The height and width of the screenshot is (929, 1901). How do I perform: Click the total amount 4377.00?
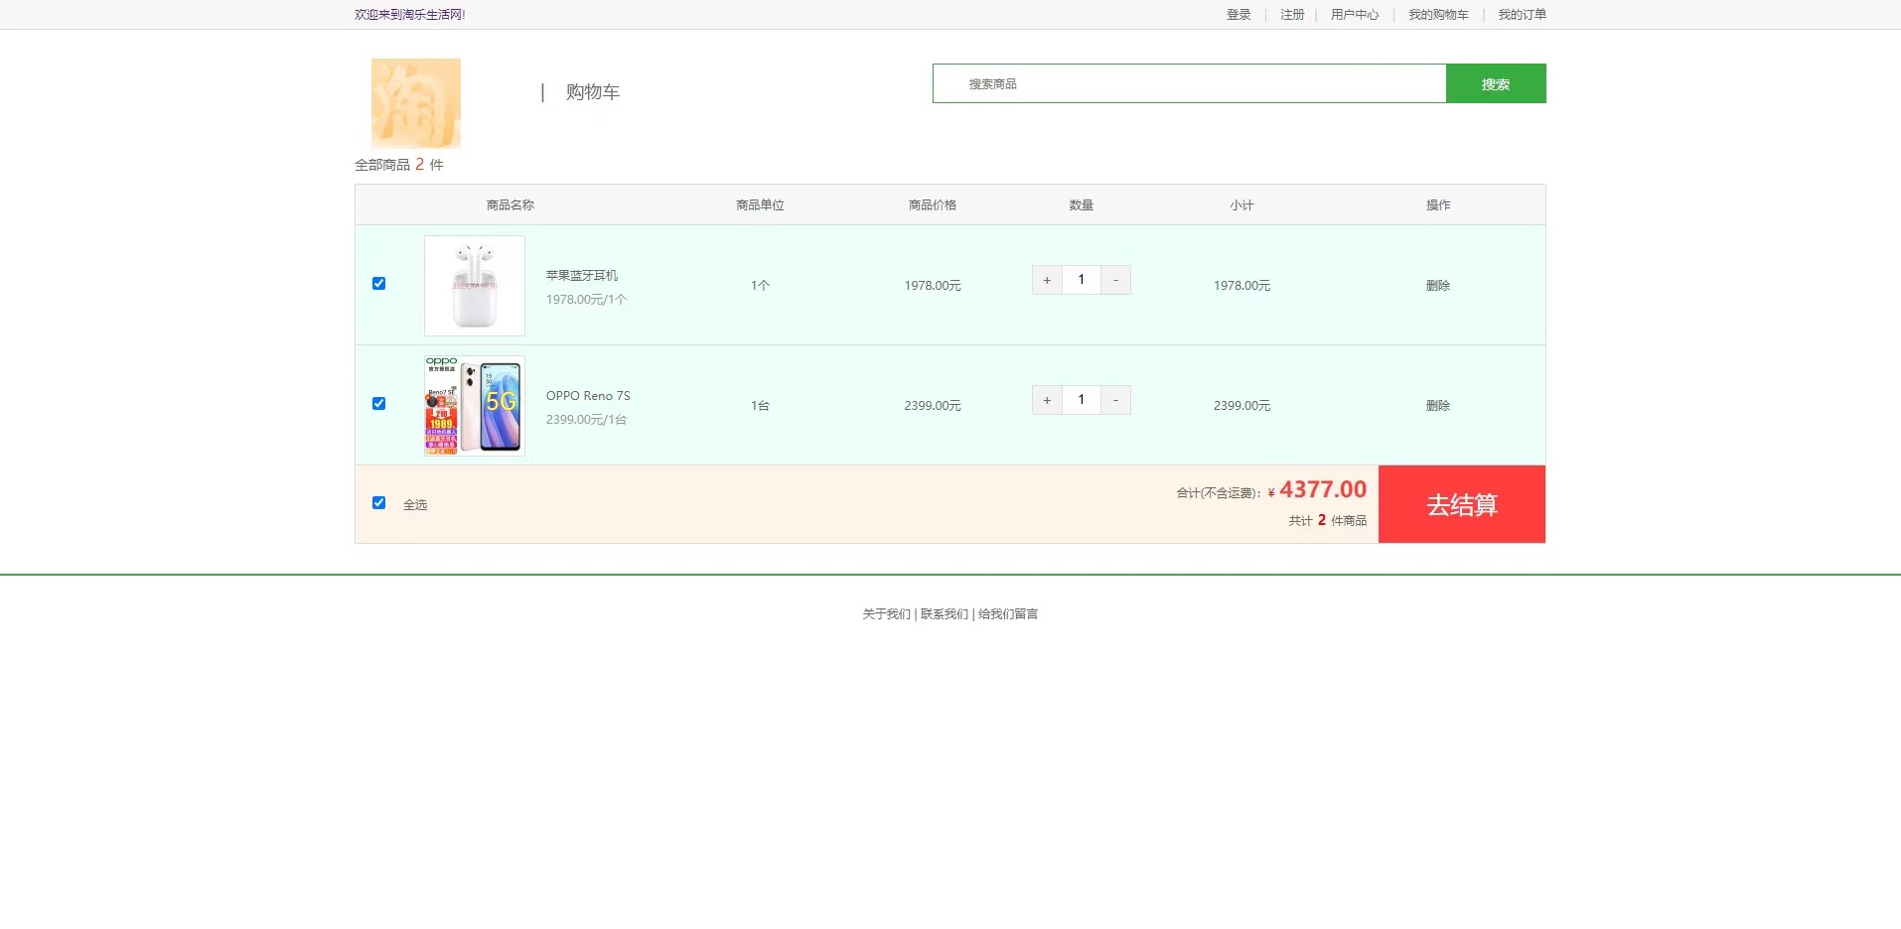pos(1323,489)
